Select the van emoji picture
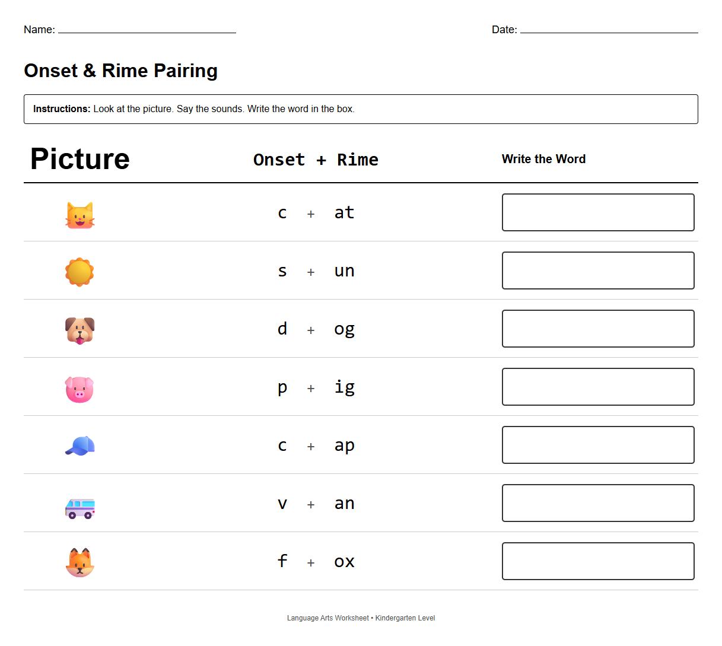 tap(79, 503)
